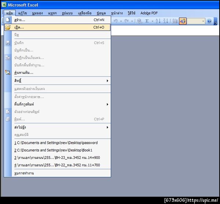The height and width of the screenshot is (204, 220).
Task: Choose ตัวอย่างก่อนพิมพ์ menu entry
Action: coord(58,112)
